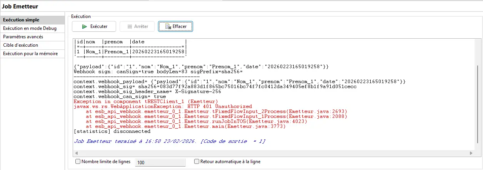Clear the console with the Effacer button
The height and width of the screenshot is (170, 483).
click(175, 26)
